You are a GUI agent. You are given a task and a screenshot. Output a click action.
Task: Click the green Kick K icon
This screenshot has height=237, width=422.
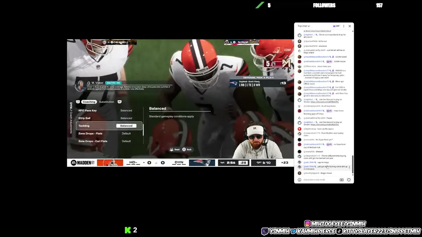(x=128, y=230)
